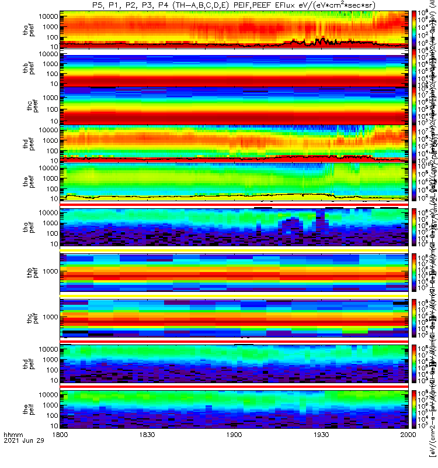The image size is (438, 468).
Task: Click inside the thc peif ion spectrogram
Action: click(234, 318)
